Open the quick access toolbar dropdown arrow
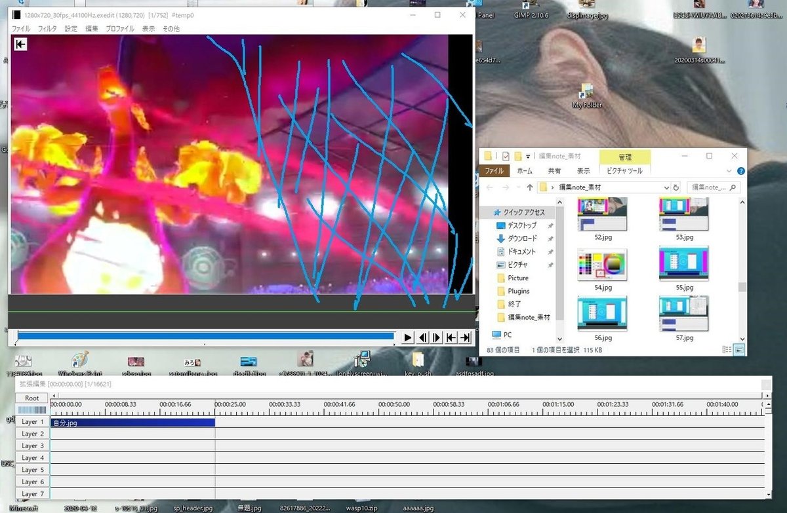This screenshot has width=787, height=513. pyautogui.click(x=529, y=157)
